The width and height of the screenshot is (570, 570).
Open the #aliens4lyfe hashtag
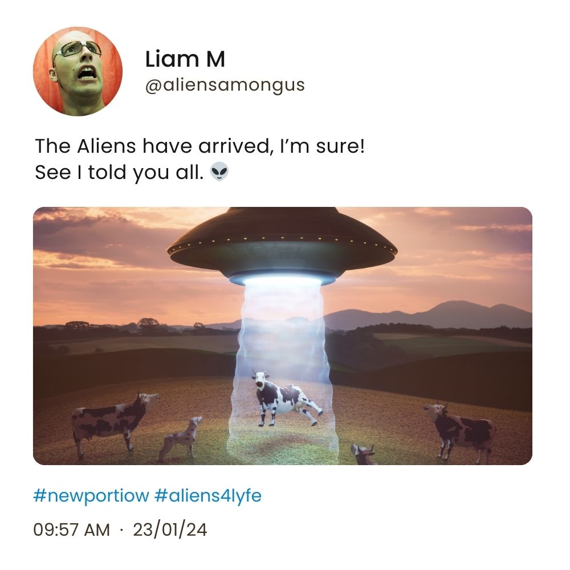[208, 495]
